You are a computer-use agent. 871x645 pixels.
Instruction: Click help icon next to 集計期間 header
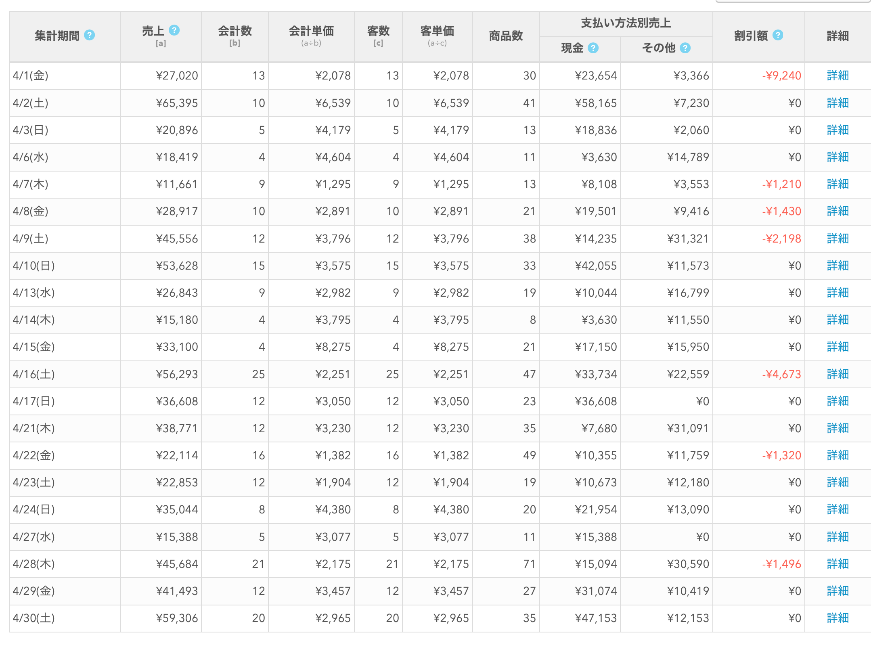tap(89, 36)
